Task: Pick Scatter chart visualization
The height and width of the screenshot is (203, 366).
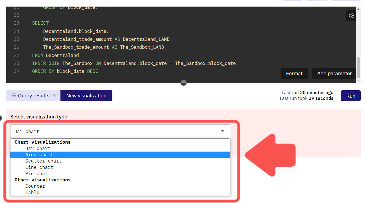Action: (43, 161)
